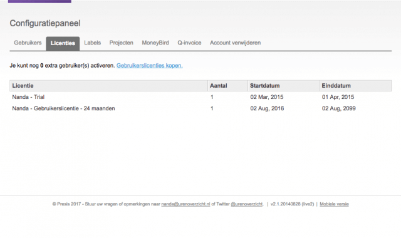Click the purple logo bar at top

39,1
